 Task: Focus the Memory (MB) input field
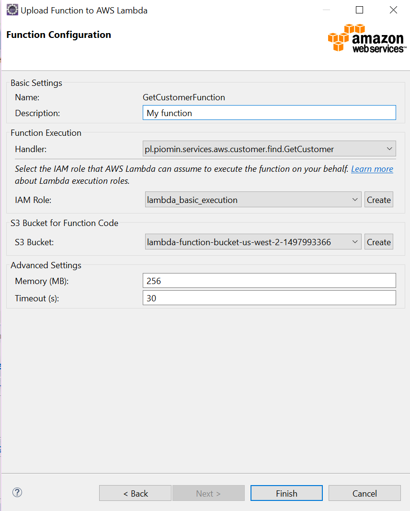click(x=269, y=281)
